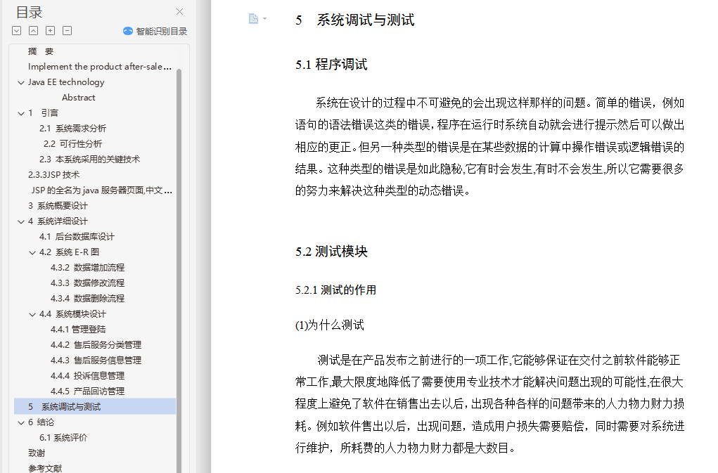718x473 pixels.
Task: Click the outline pane vertical scrollbar
Action: 179,270
